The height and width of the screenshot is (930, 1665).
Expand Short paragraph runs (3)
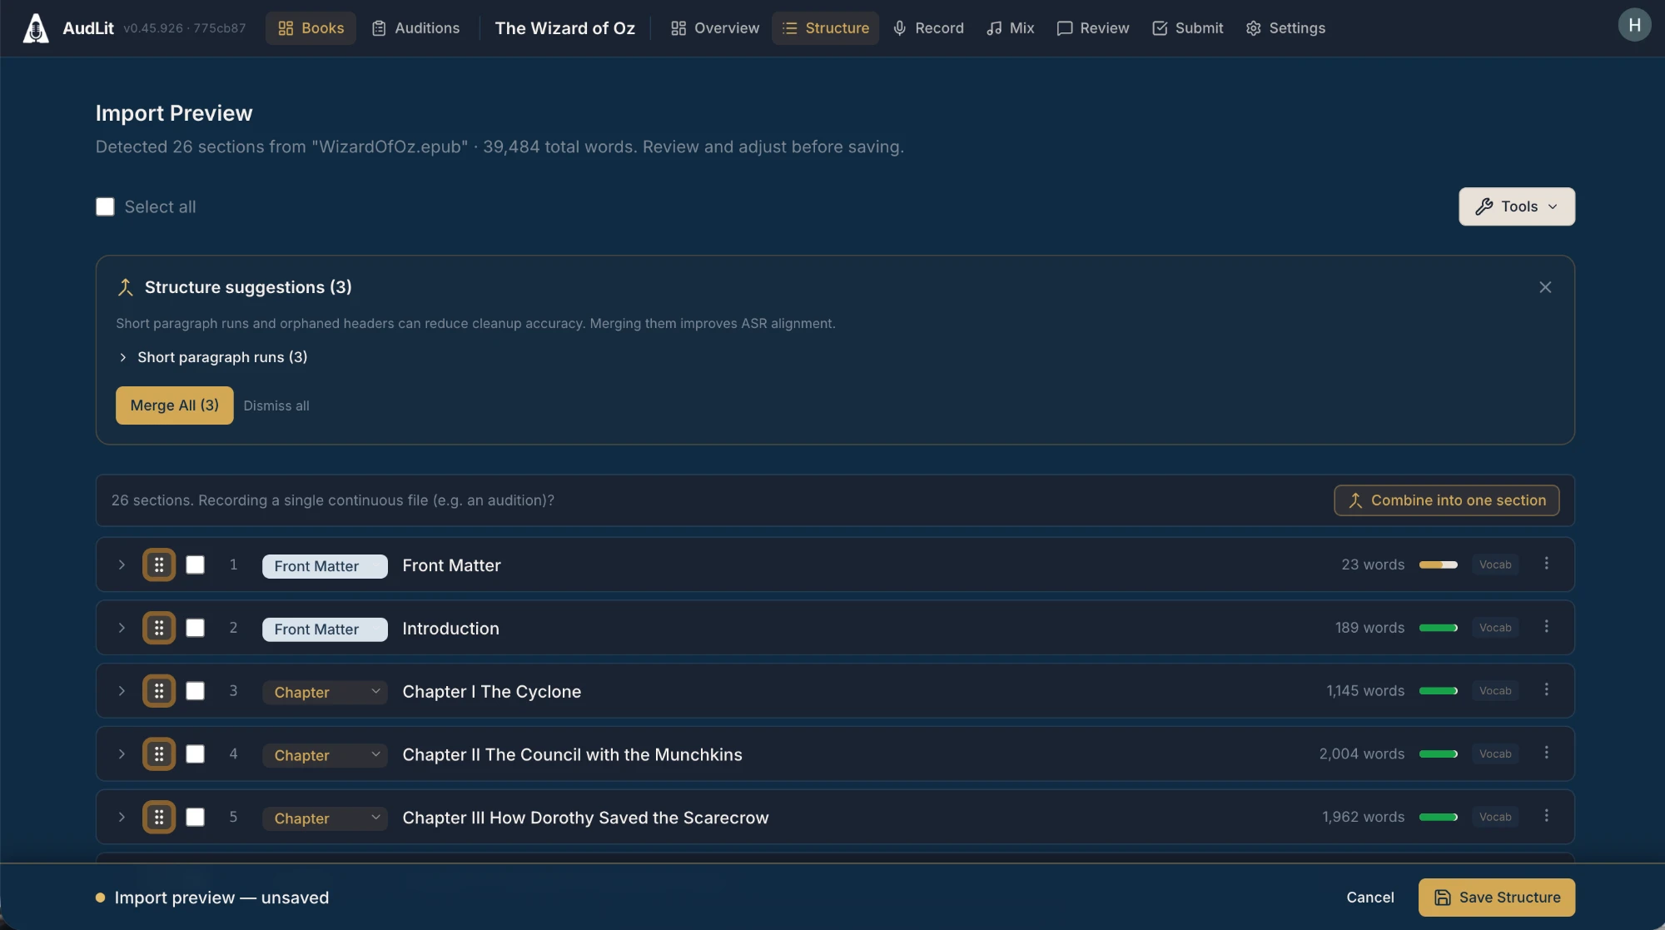click(x=212, y=357)
